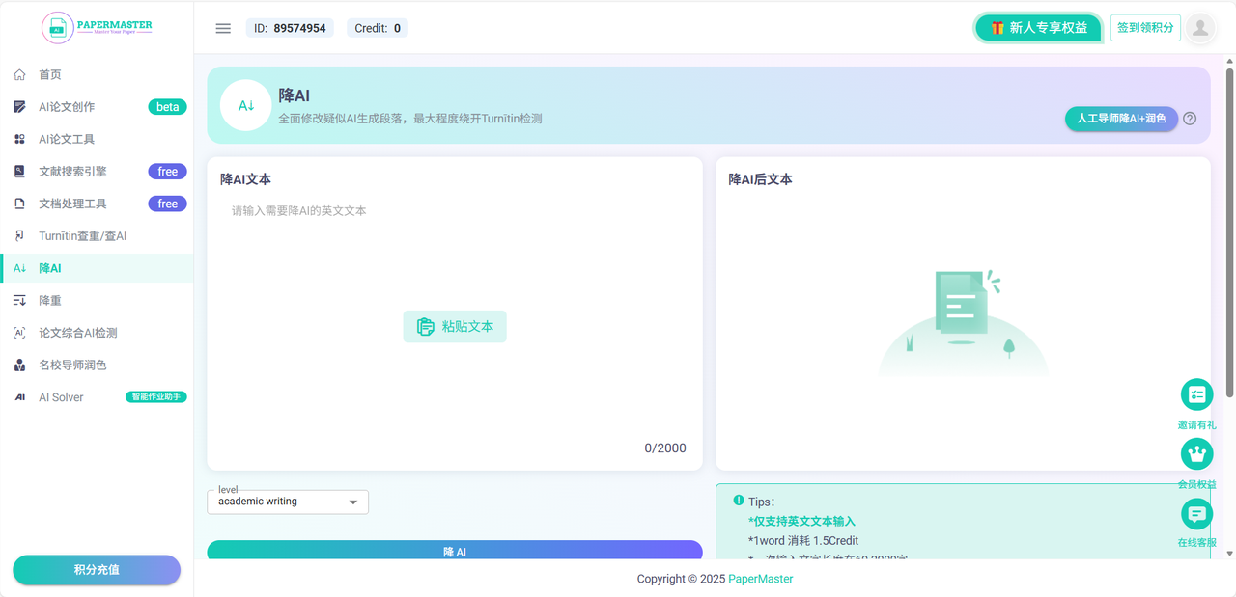Viewport: 1236px width, 597px height.
Task: Click the scrollbar down arrow
Action: [x=1229, y=554]
